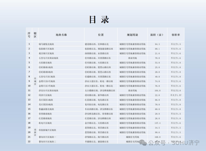
Task: Select location 深圳路以南、水景路以西
Action: click(97, 53)
